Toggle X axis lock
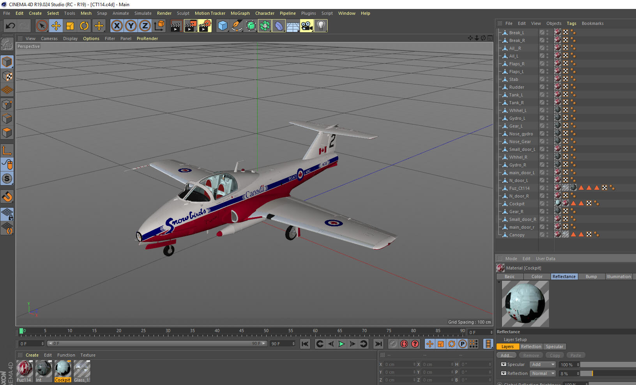 (117, 26)
